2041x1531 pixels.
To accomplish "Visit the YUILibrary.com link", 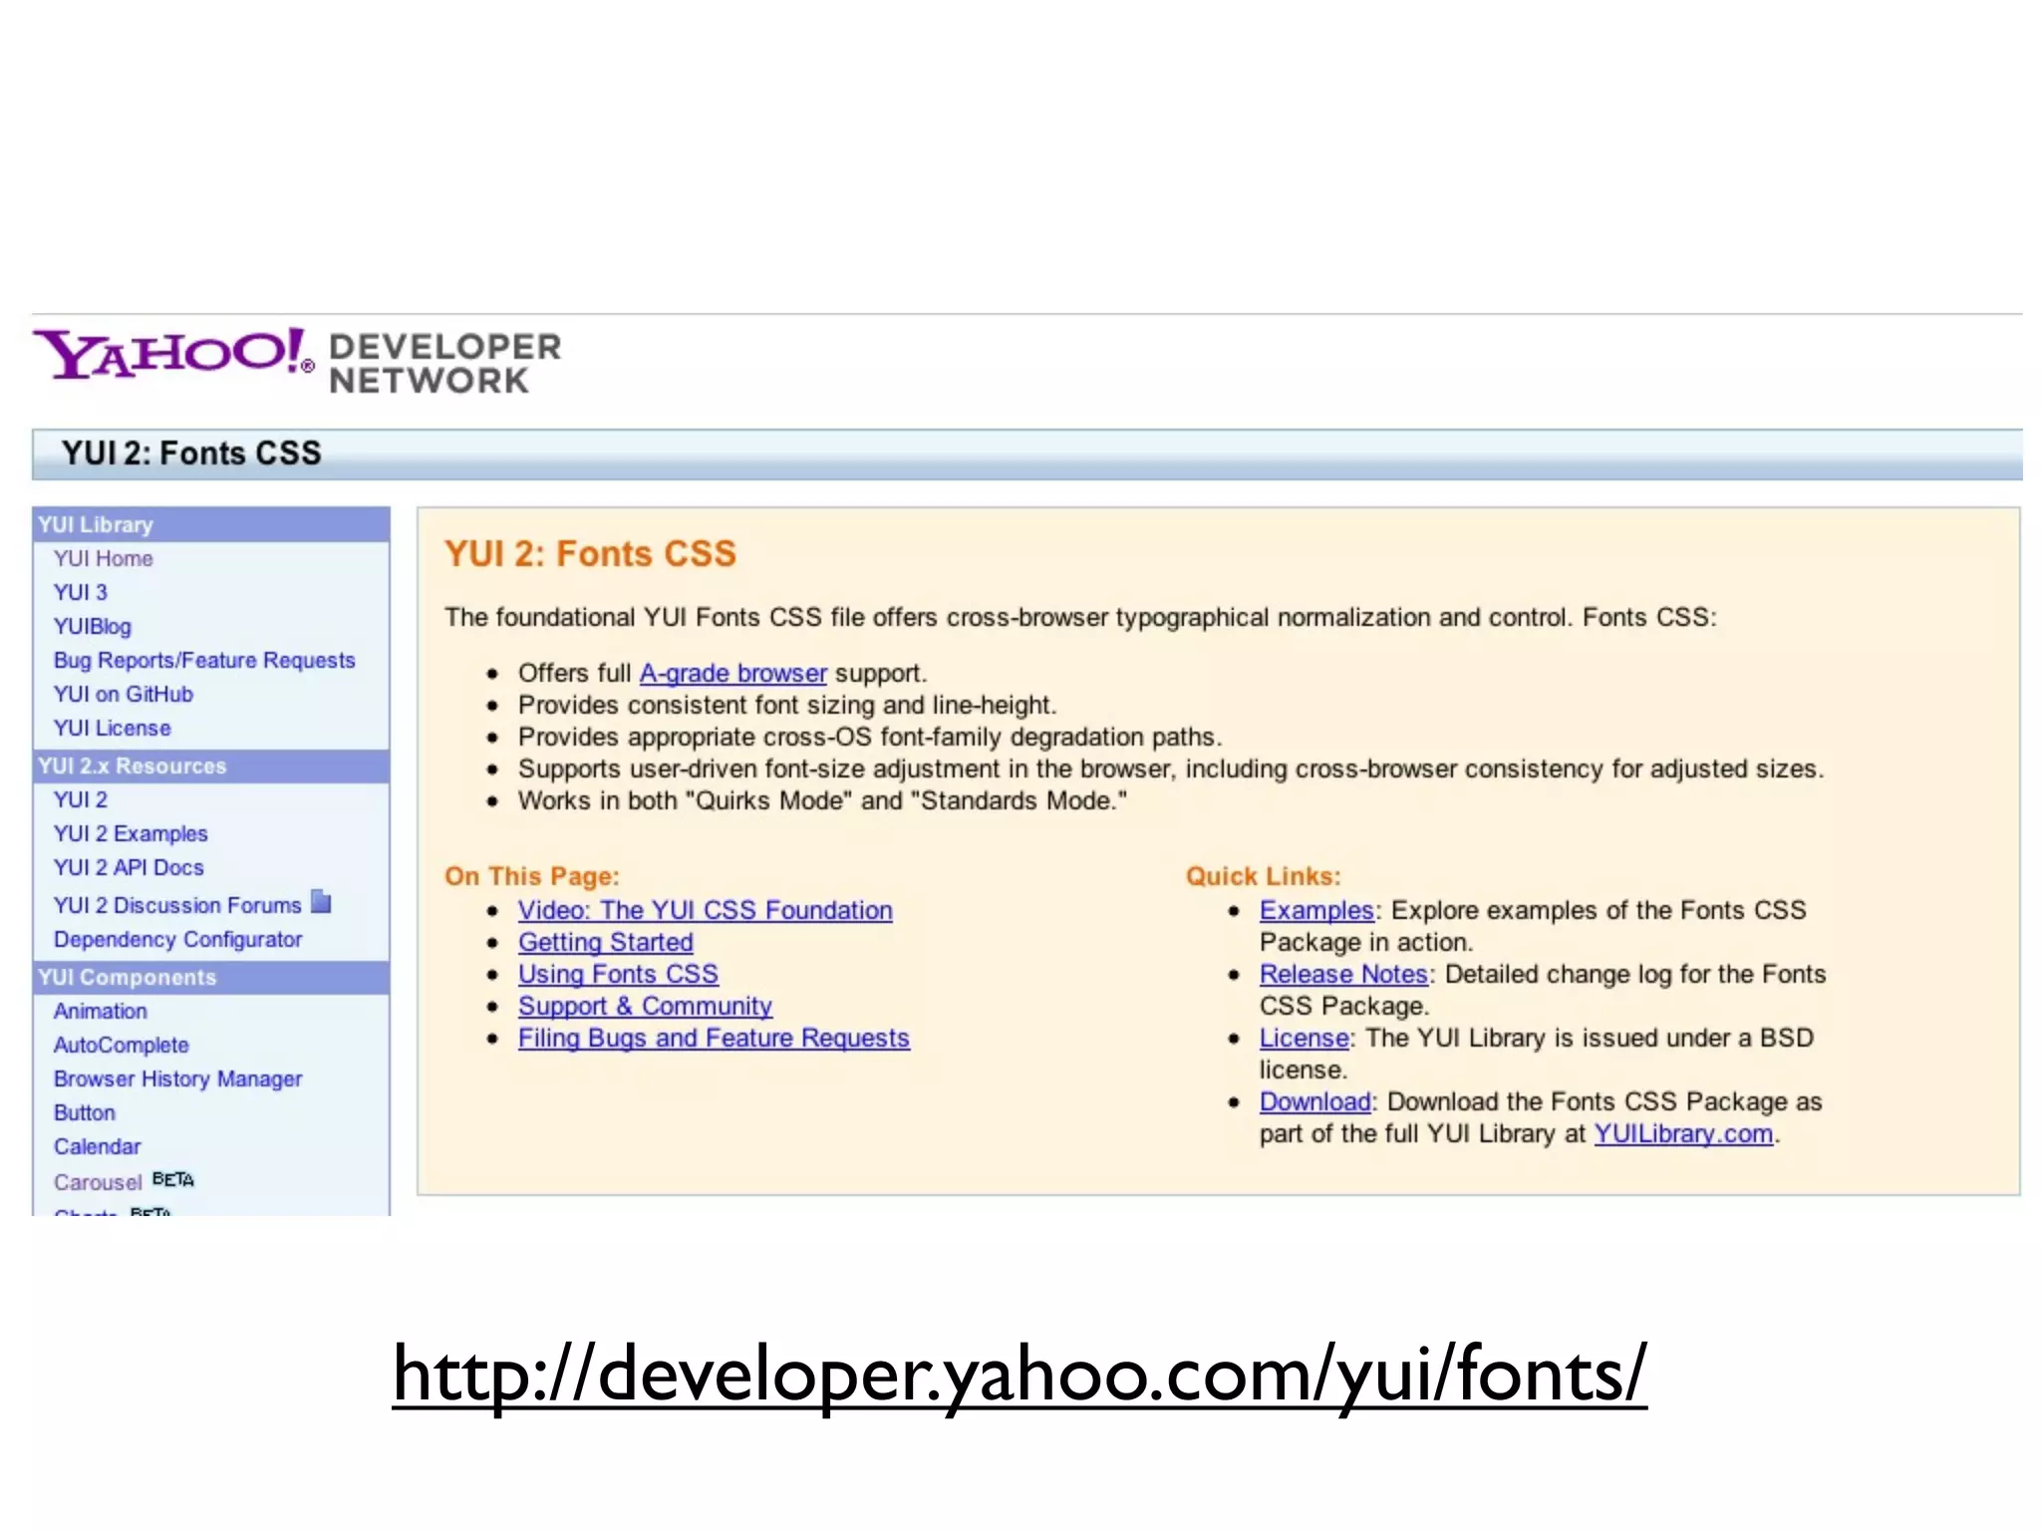I will coord(1684,1133).
